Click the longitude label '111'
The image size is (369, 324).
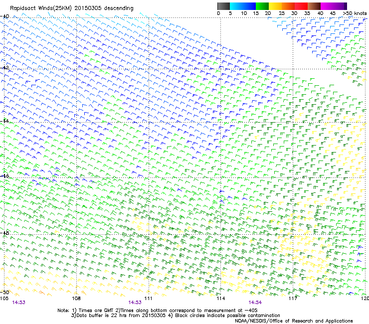click(x=148, y=299)
